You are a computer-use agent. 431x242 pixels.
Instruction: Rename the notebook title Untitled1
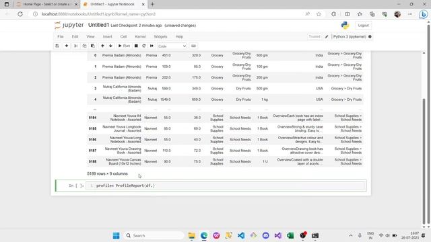tap(98, 25)
